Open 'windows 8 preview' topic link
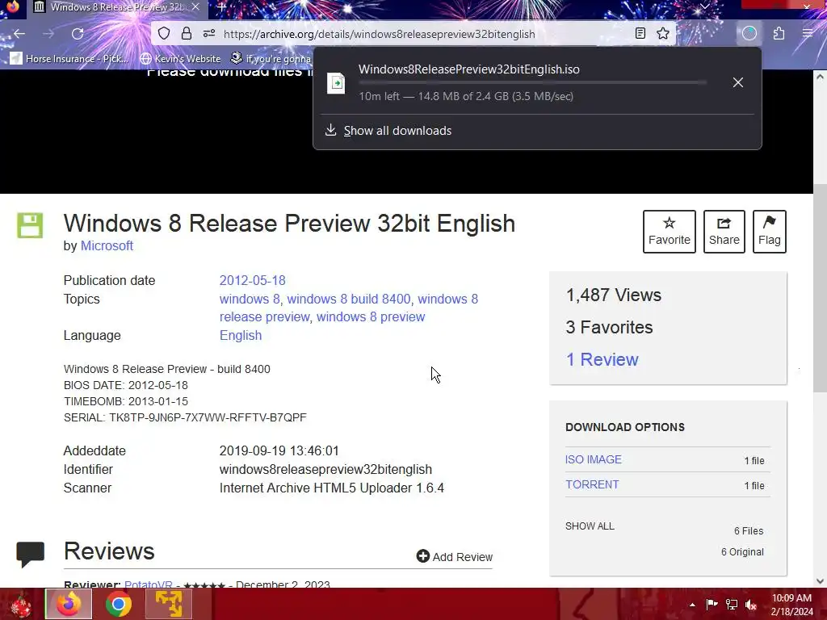Viewport: 827px width, 620px height. pyautogui.click(x=371, y=316)
